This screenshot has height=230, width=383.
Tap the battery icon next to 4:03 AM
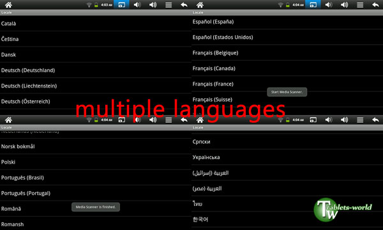click(x=96, y=5)
